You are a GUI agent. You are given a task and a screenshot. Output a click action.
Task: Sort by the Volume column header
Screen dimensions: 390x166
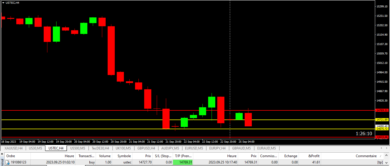(104, 156)
